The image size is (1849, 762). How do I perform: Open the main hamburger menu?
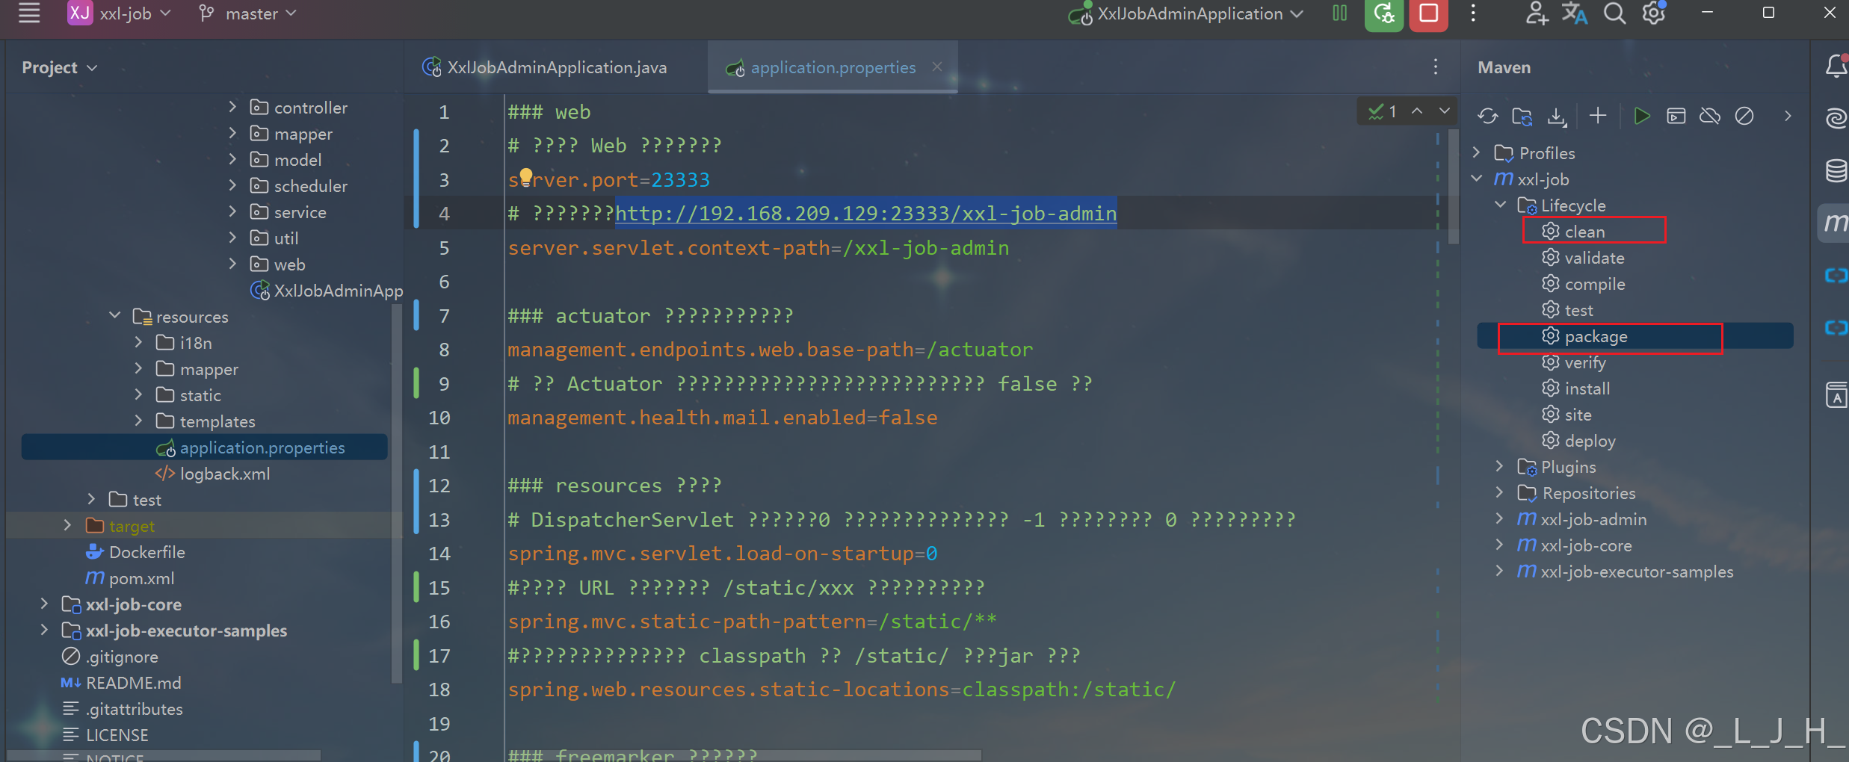[x=29, y=13]
